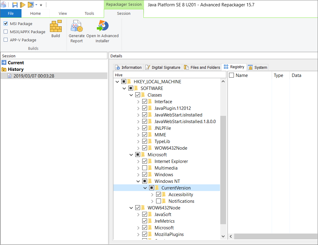
Task: Click the Build button label
Action: pos(56,36)
